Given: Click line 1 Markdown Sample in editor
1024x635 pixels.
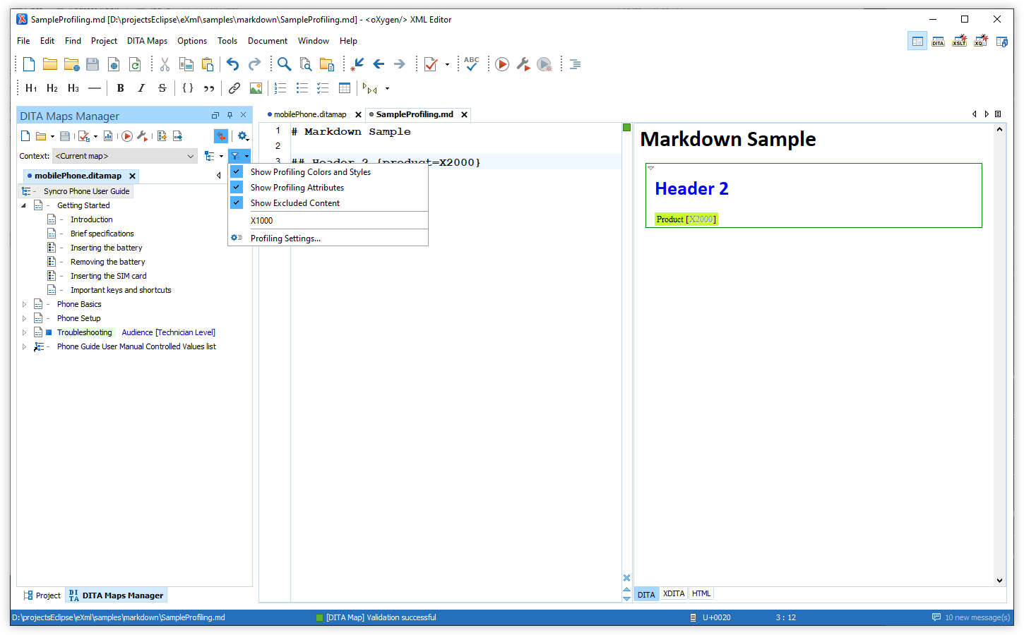Looking at the screenshot, I should click(350, 131).
